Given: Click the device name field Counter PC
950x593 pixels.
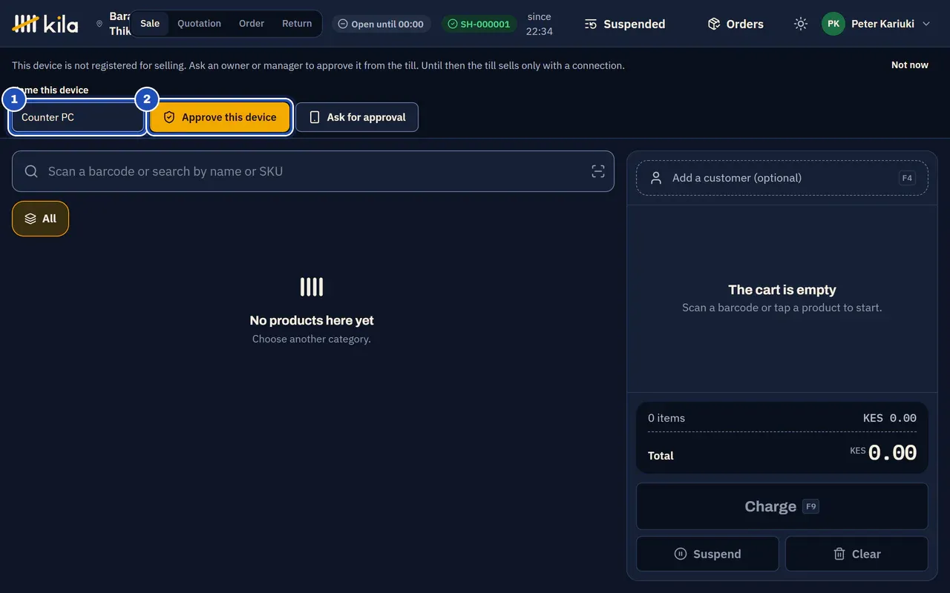Looking at the screenshot, I should [x=78, y=117].
